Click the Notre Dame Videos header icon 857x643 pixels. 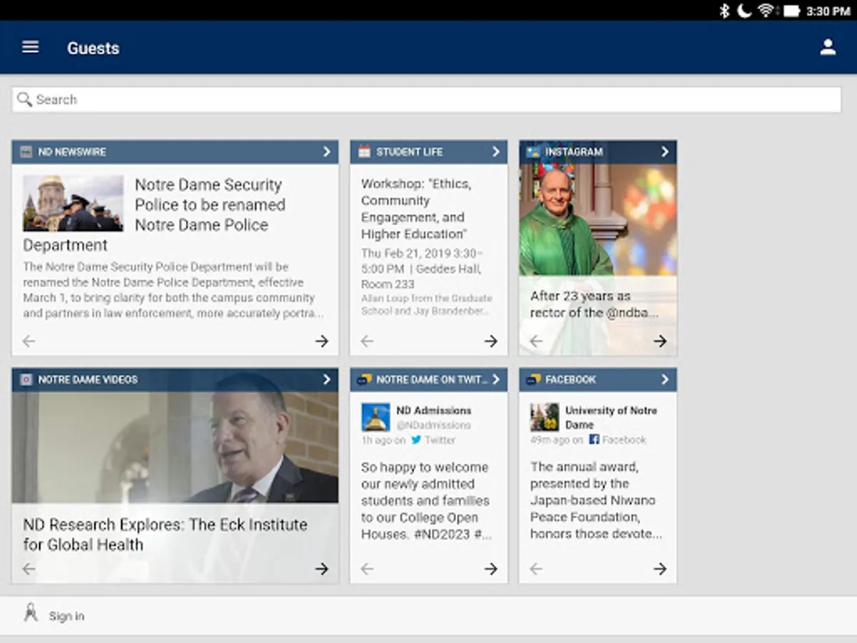click(x=26, y=379)
